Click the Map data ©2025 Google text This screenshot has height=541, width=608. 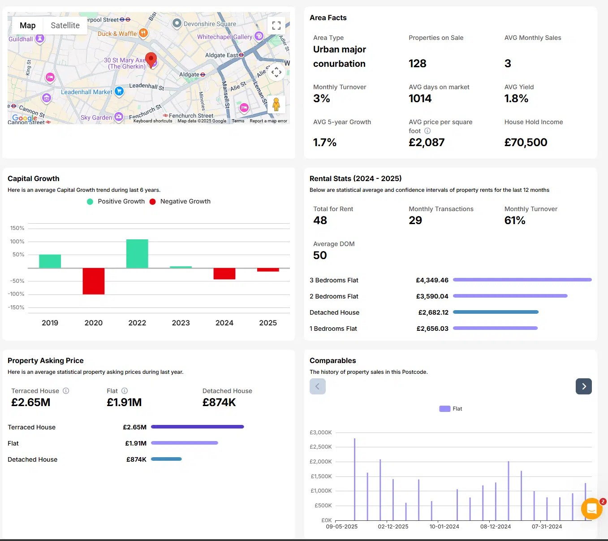(x=202, y=121)
